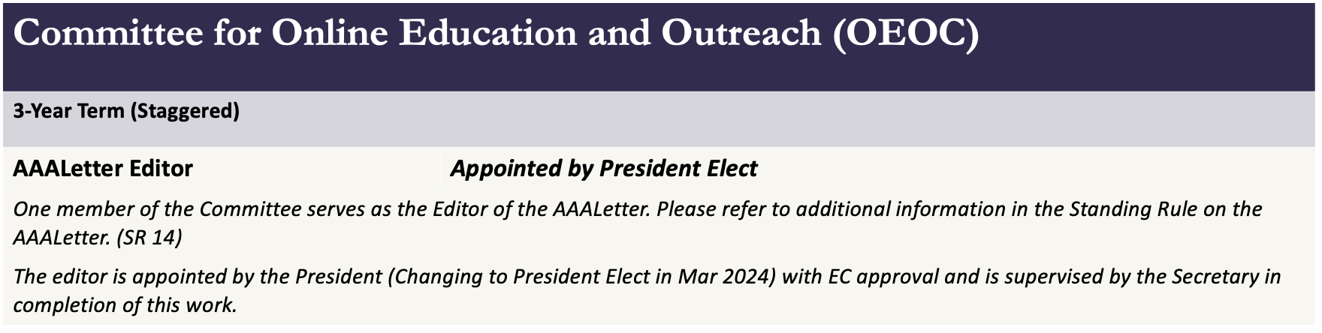Viewport: 1322px width, 333px height.
Task: Click the Committee for Online Education heading
Action: (496, 33)
